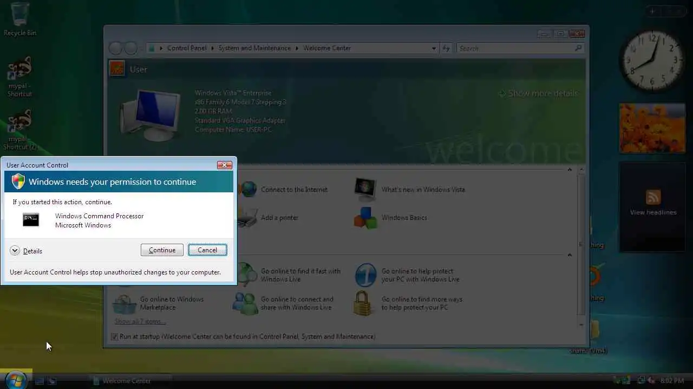Open What's new in Windows Vista item
The image size is (693, 389).
410,189
